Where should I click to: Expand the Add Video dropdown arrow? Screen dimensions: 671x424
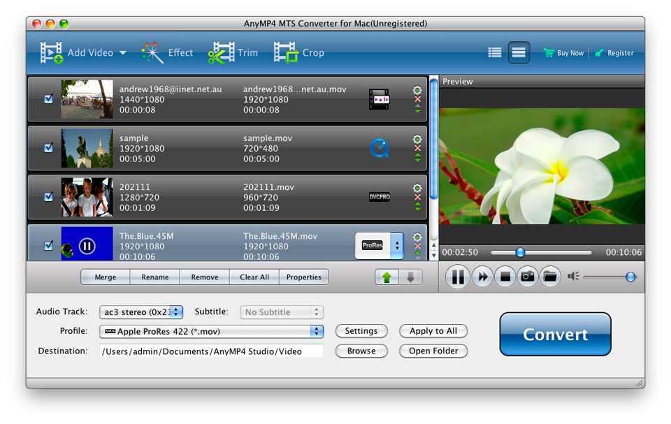(123, 53)
